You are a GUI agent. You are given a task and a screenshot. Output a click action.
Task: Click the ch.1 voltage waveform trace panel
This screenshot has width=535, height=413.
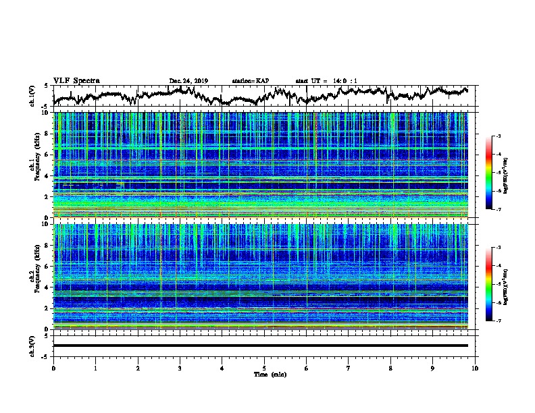pyautogui.click(x=264, y=96)
